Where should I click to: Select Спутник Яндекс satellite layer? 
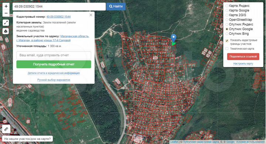(x=227, y=24)
